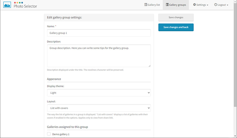Focus the Name input field
Viewport: 237px width, 138px height.
pos(99,33)
